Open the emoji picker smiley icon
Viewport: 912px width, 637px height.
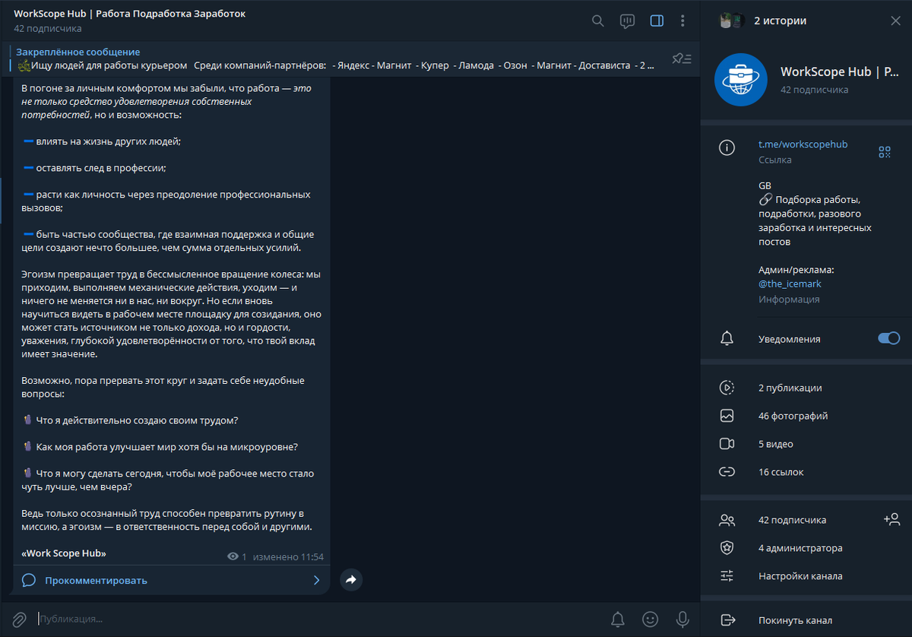click(x=650, y=620)
